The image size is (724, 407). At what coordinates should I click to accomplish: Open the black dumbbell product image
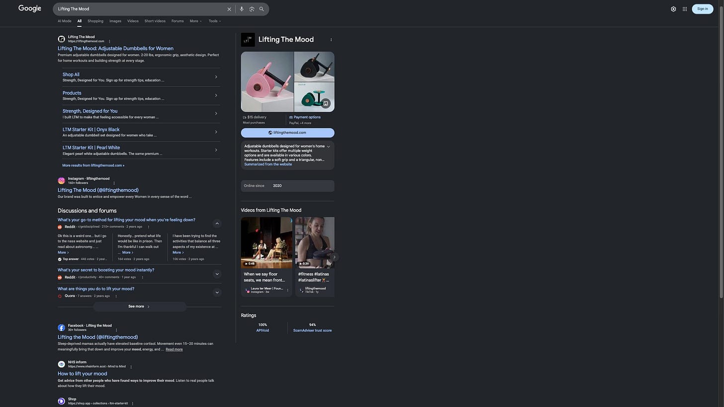(x=314, y=67)
